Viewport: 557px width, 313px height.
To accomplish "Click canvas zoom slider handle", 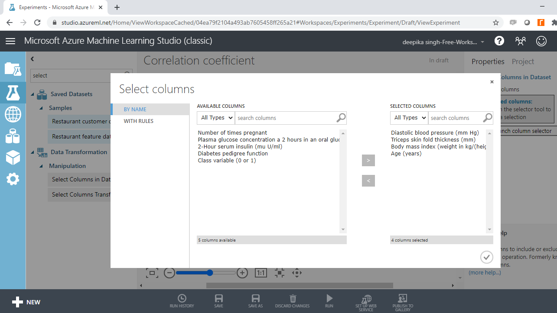I will (210, 273).
